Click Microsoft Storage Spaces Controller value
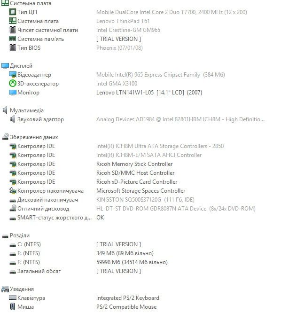The height and width of the screenshot is (313, 281). click(x=140, y=191)
